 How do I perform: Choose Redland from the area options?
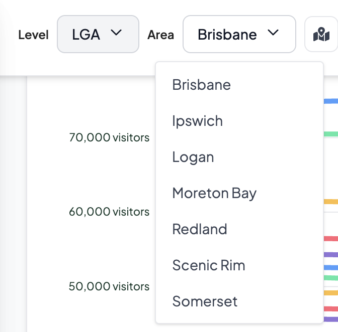pos(200,229)
